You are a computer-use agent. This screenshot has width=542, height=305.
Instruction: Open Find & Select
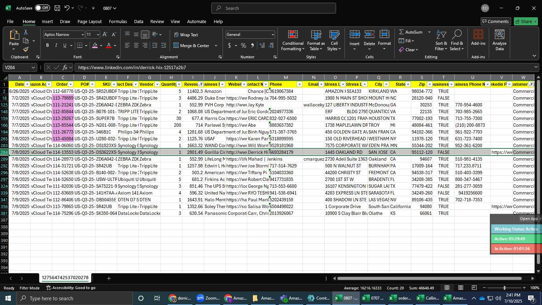click(x=457, y=40)
